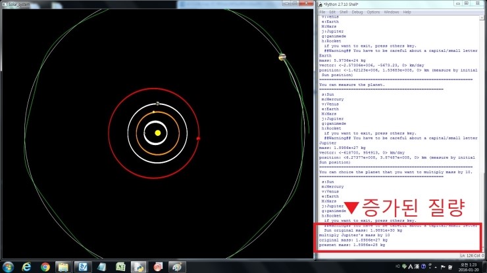Click the Python icon in the taskbar
This screenshot has width=487, height=273.
tap(140, 266)
